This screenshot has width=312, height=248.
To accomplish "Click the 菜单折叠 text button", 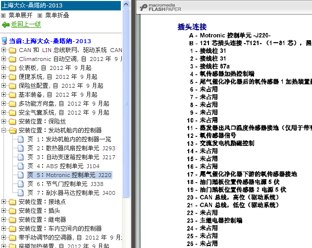I will [x=57, y=15].
